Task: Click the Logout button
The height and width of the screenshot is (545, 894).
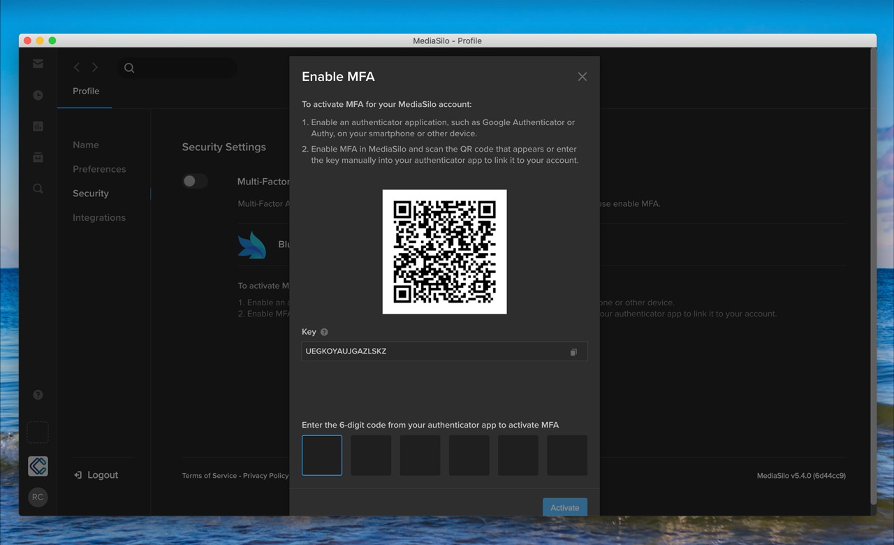Action: click(96, 475)
